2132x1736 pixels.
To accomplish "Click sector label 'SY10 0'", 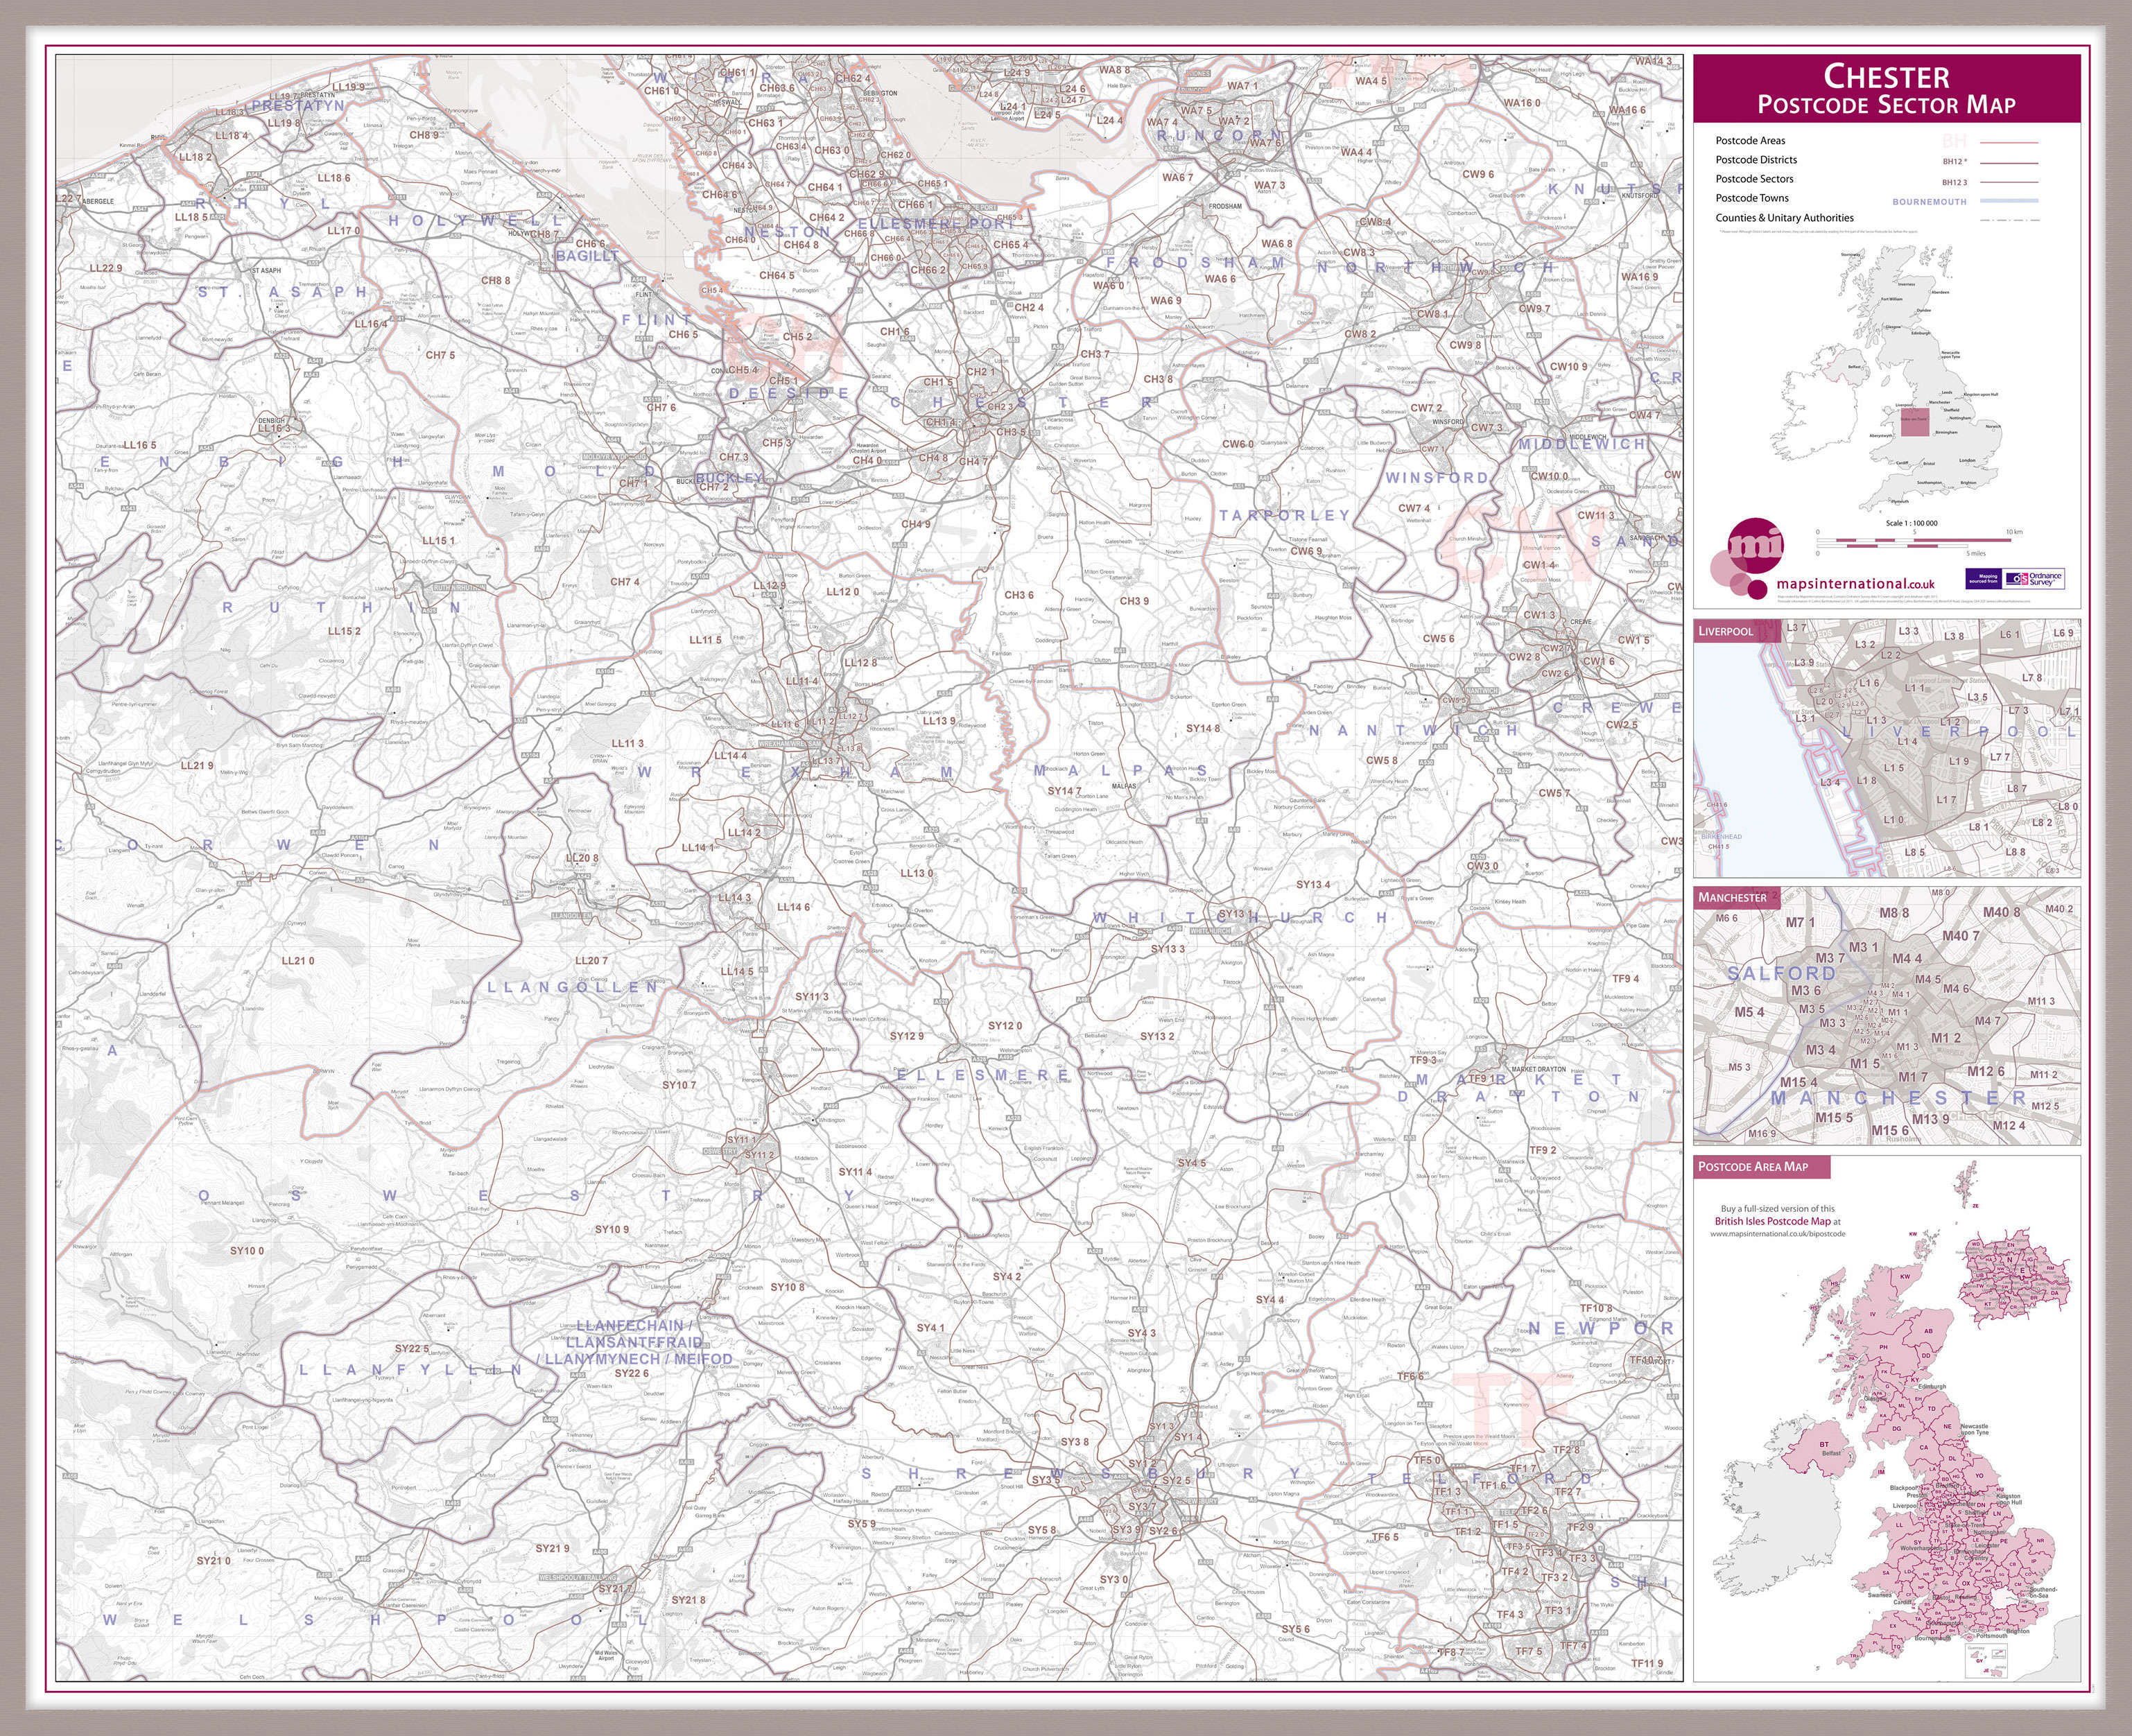I will click(247, 1250).
